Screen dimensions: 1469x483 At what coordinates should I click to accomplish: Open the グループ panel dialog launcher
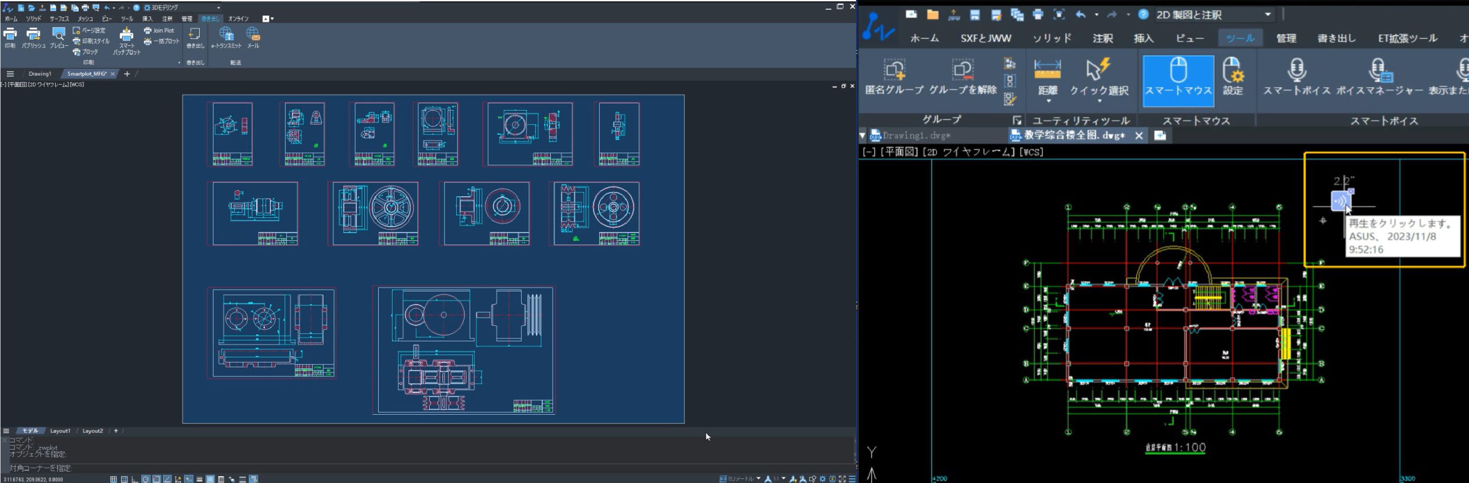tap(1017, 120)
